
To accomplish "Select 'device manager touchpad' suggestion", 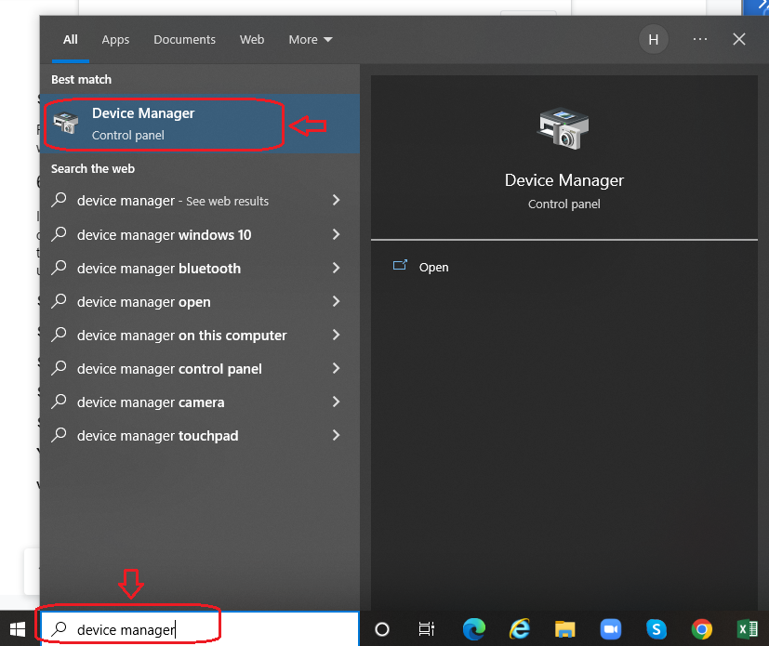I will click(x=200, y=435).
